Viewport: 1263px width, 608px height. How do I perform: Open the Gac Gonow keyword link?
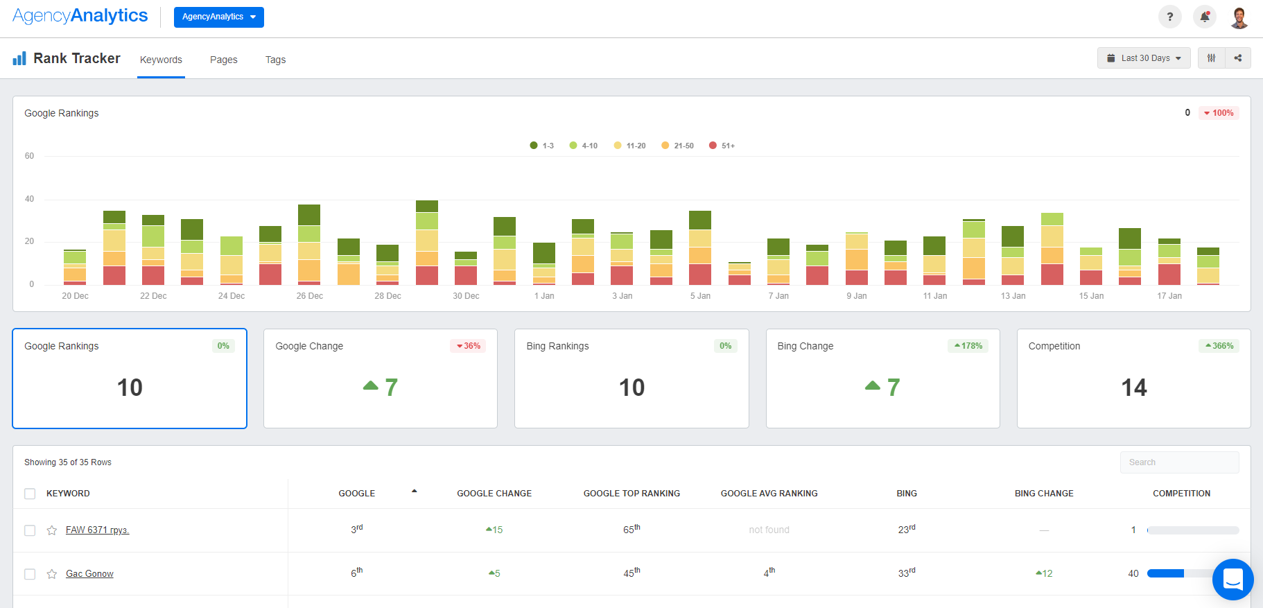click(89, 574)
